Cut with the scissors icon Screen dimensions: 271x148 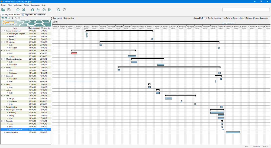[38, 10]
